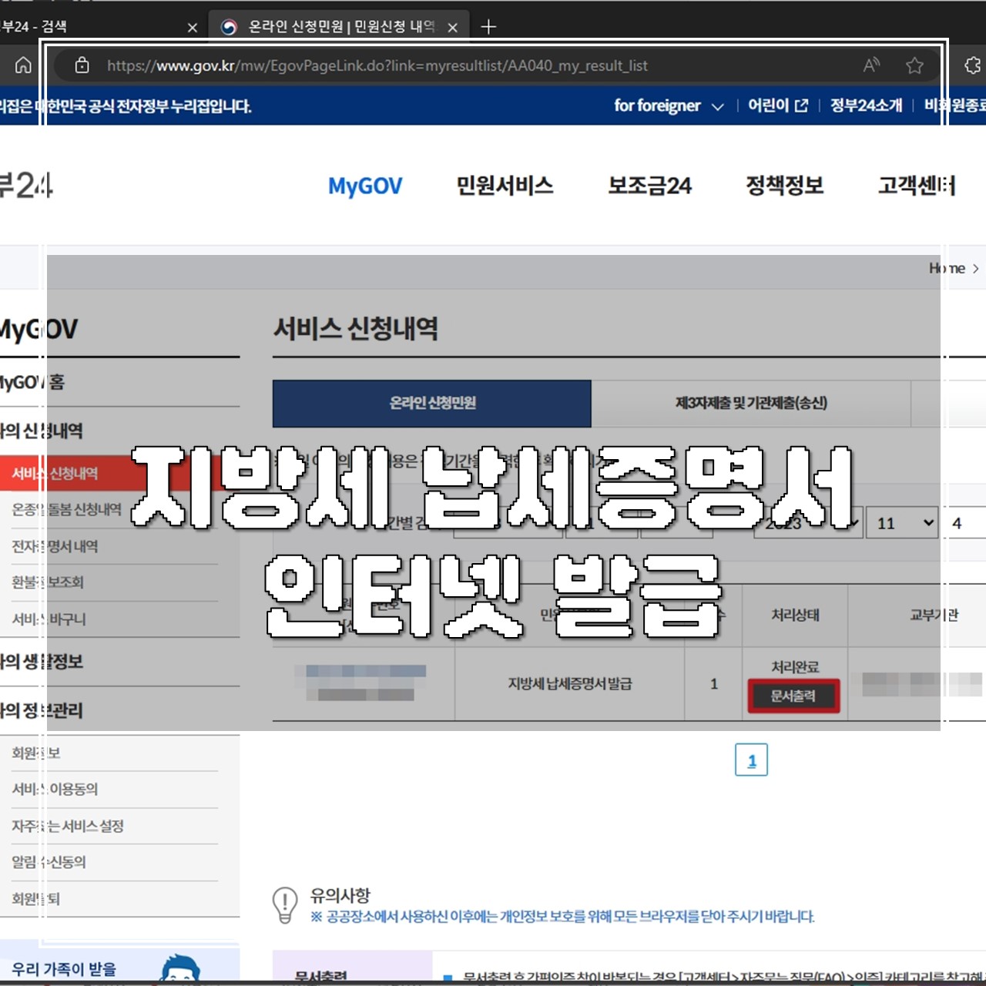This screenshot has width=986, height=986.
Task: Click 지방세 납세증명서발급 table cell
Action: coord(570,683)
